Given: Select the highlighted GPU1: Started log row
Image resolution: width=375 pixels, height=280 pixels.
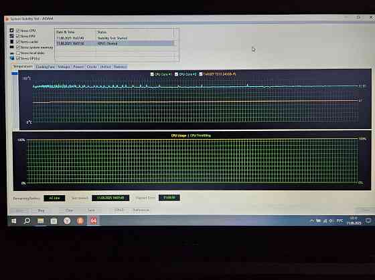Looking at the screenshot, I should 114,43.
